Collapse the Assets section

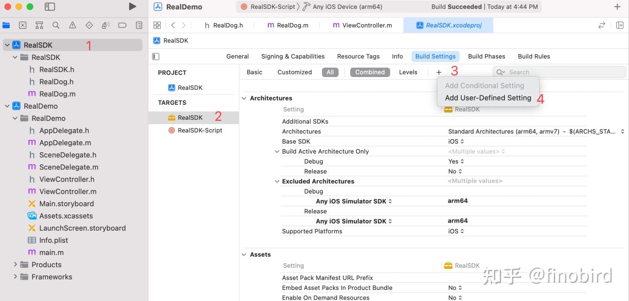(x=244, y=254)
